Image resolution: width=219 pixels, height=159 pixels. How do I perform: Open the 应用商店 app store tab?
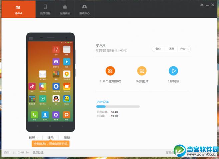click(x=65, y=9)
